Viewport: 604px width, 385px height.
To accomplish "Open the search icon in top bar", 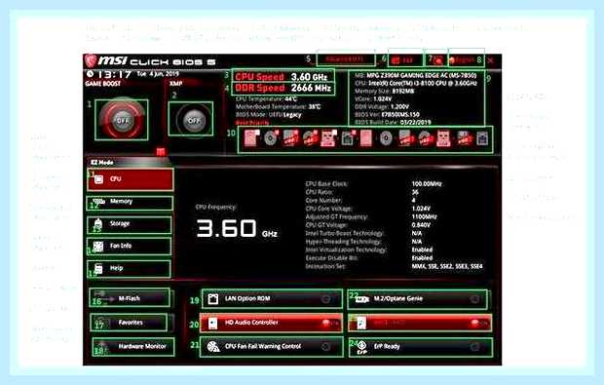I will tap(436, 59).
